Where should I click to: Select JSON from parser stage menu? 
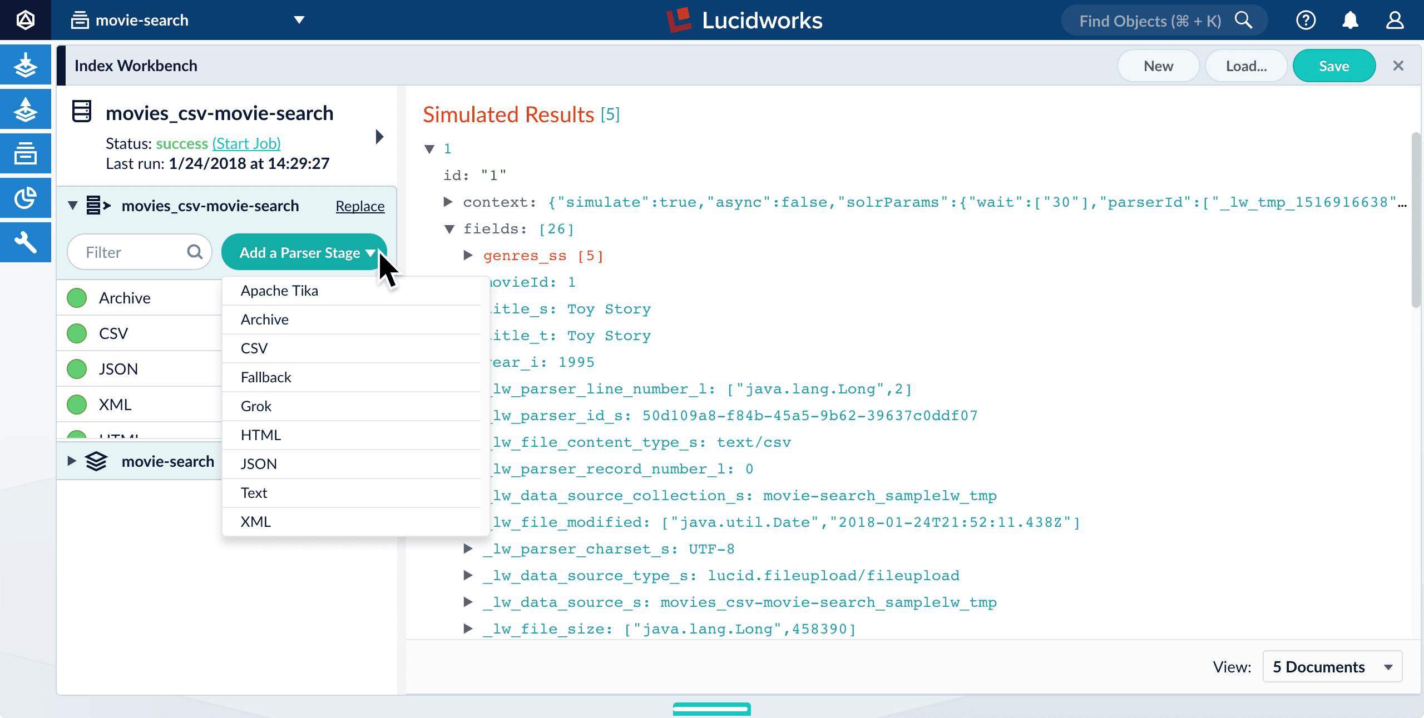point(352,464)
